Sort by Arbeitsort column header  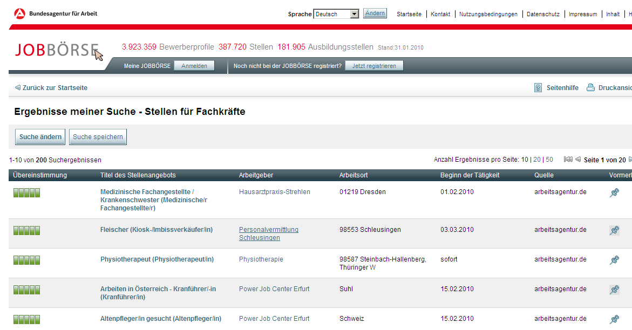coord(354,175)
